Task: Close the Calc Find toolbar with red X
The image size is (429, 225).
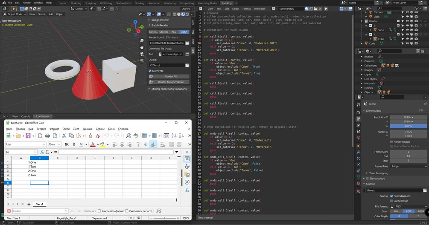Action: pos(9,211)
